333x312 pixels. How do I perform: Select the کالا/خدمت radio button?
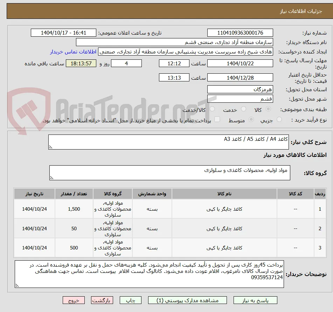[212, 109]
